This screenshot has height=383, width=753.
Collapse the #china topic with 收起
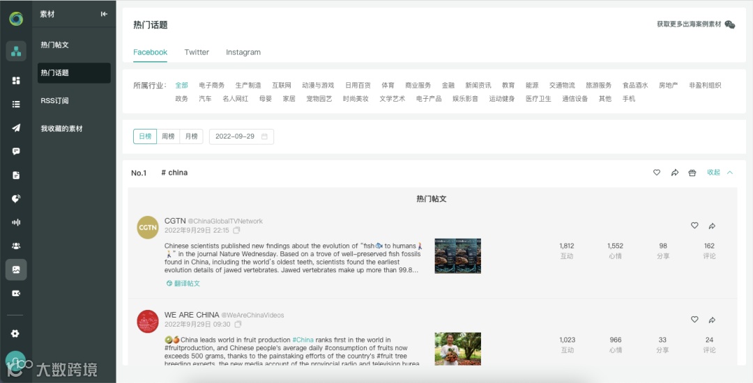click(x=720, y=173)
